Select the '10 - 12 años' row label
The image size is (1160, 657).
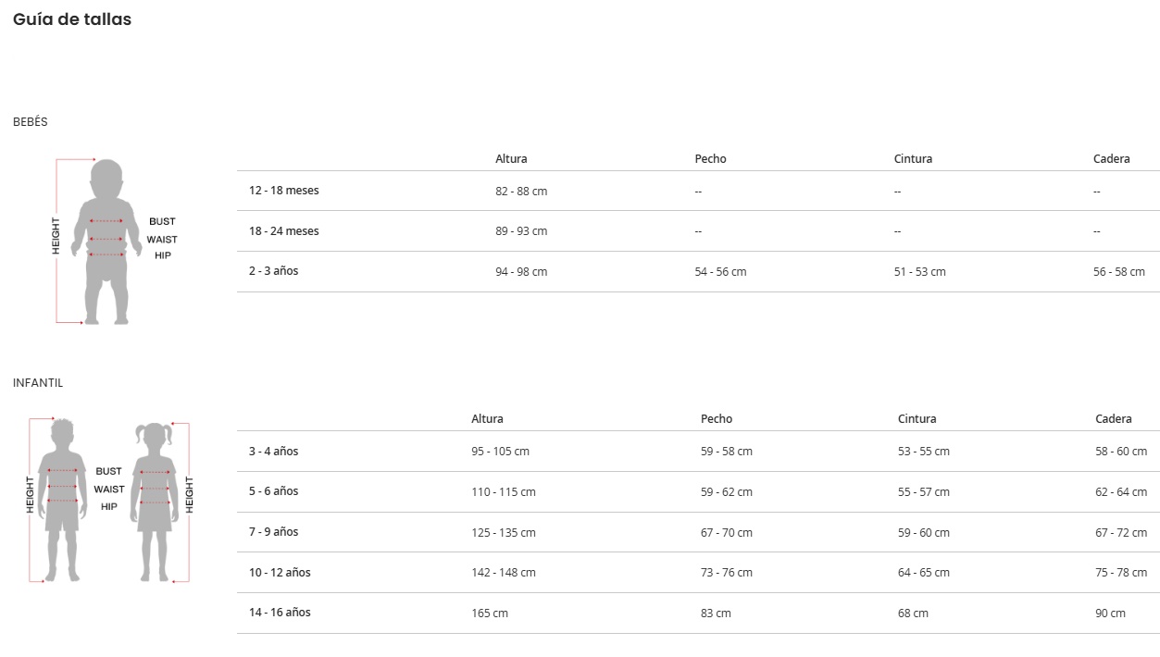click(280, 573)
